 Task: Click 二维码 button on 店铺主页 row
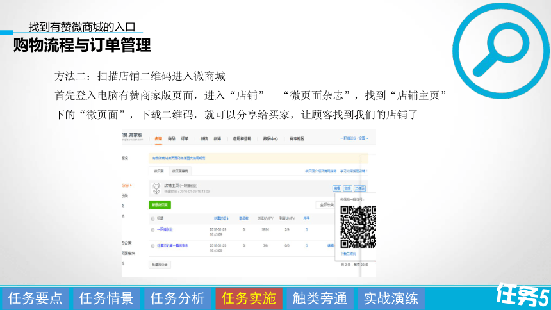click(359, 188)
